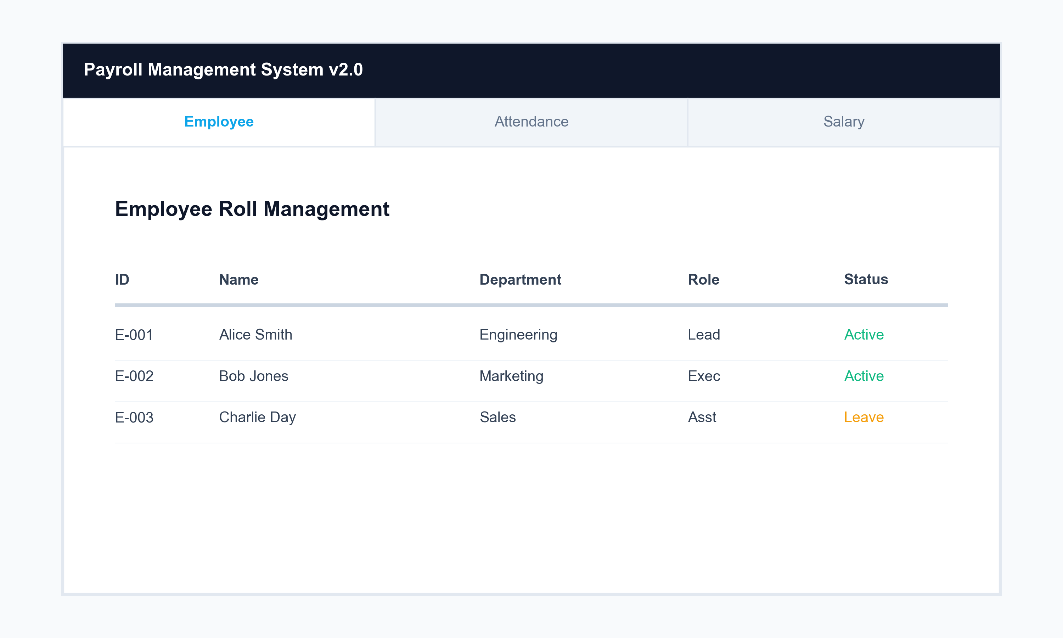Select the Engineering department cell
The width and height of the screenshot is (1063, 638).
[518, 335]
